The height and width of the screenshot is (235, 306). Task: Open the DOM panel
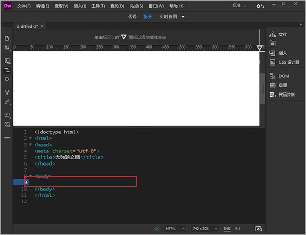click(283, 76)
